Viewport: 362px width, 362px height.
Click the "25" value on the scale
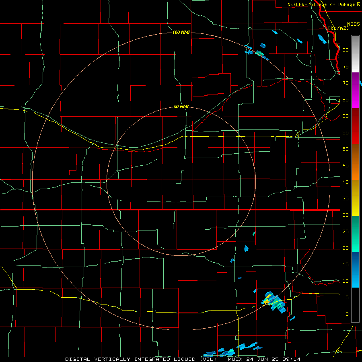[346, 232]
